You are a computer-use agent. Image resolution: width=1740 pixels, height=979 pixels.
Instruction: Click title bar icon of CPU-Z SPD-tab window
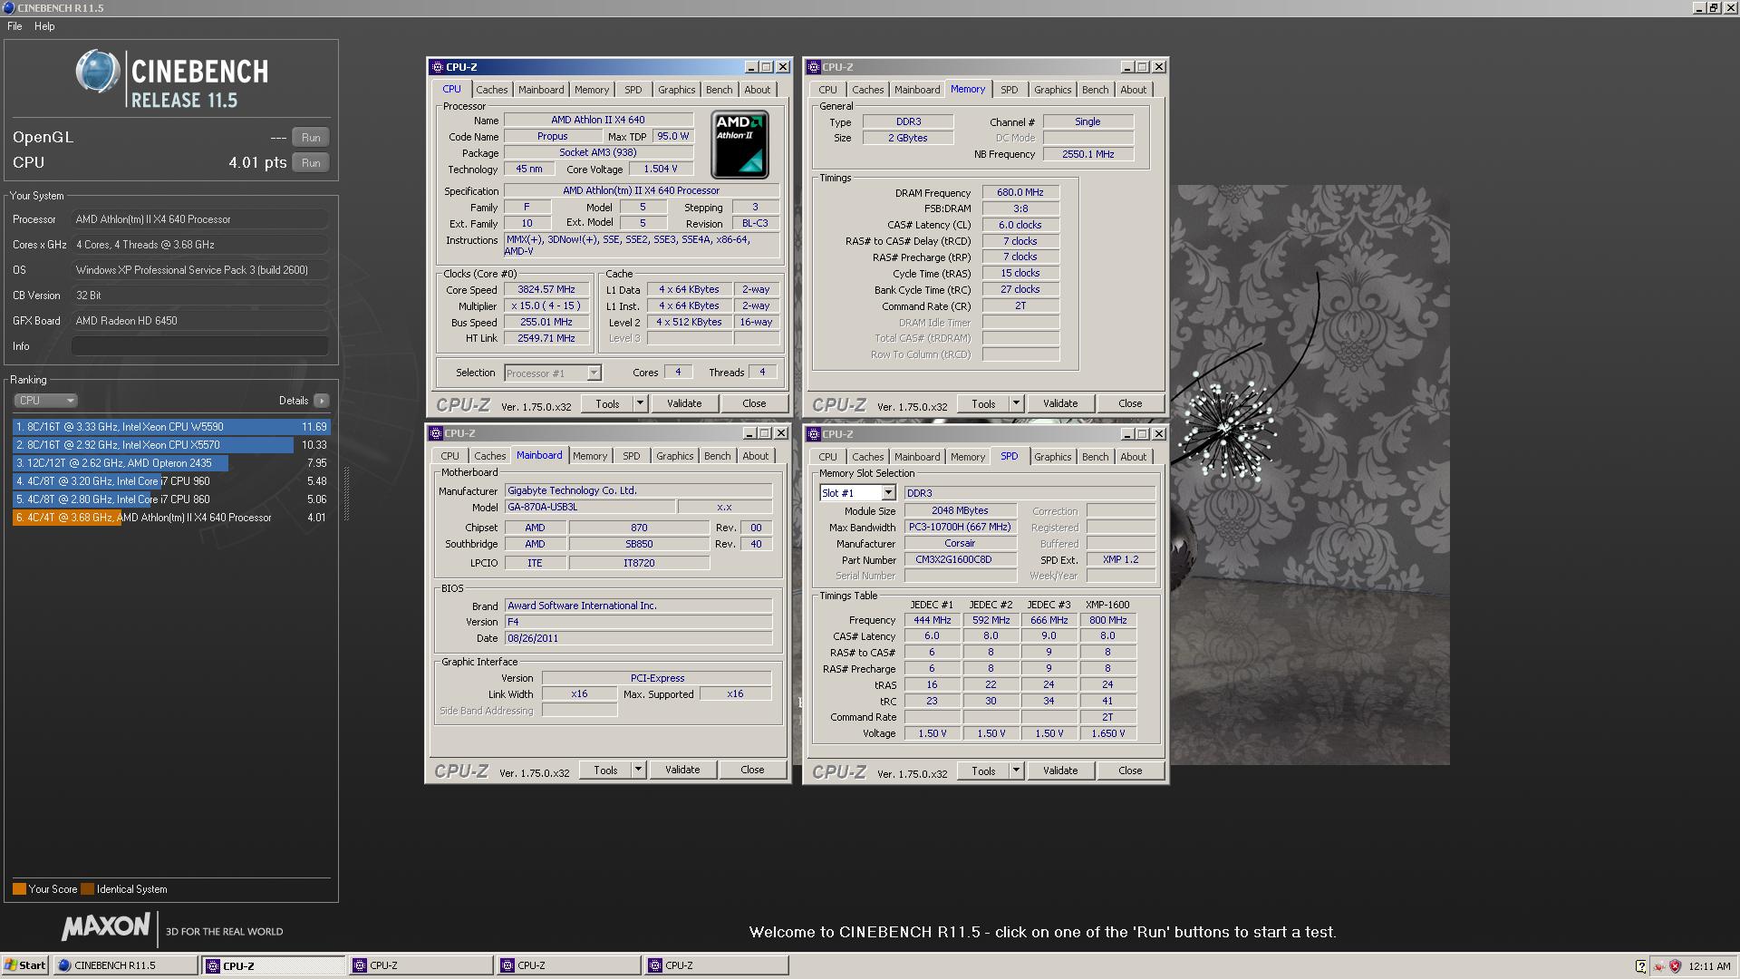pos(814,434)
